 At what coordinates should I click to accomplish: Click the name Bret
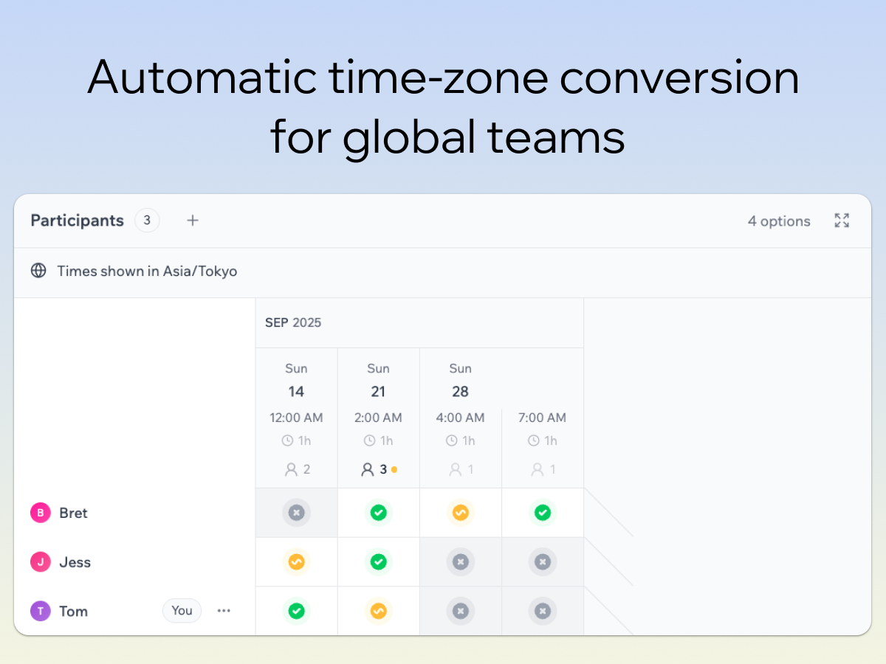pos(73,513)
